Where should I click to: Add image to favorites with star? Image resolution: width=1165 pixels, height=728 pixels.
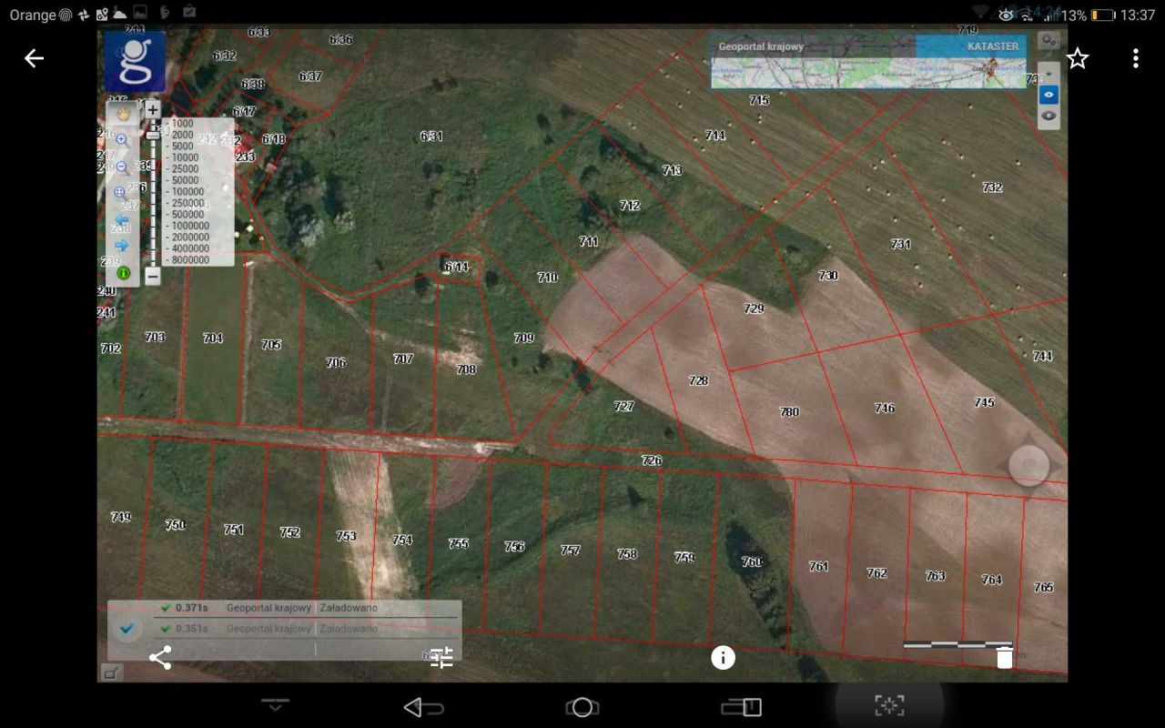point(1078,59)
